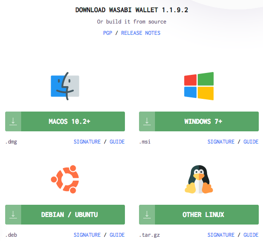The height and width of the screenshot is (241, 263).
Task: Click the Windows four-color logo icon
Action: (199, 86)
